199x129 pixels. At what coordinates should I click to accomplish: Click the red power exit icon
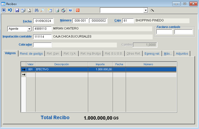78,10
